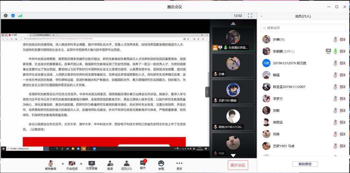Click the red 离开会议 button
The height and width of the screenshot is (173, 350).
click(238, 165)
